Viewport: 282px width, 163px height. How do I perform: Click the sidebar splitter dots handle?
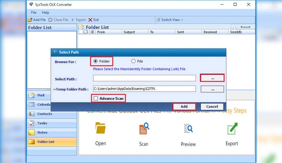click(x=48, y=89)
